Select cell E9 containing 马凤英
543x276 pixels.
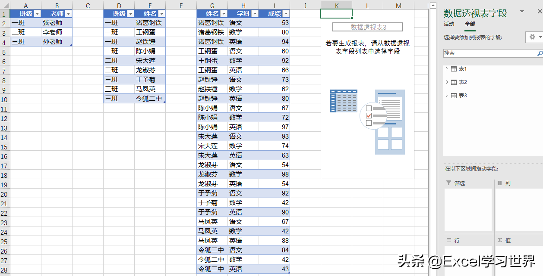point(150,89)
